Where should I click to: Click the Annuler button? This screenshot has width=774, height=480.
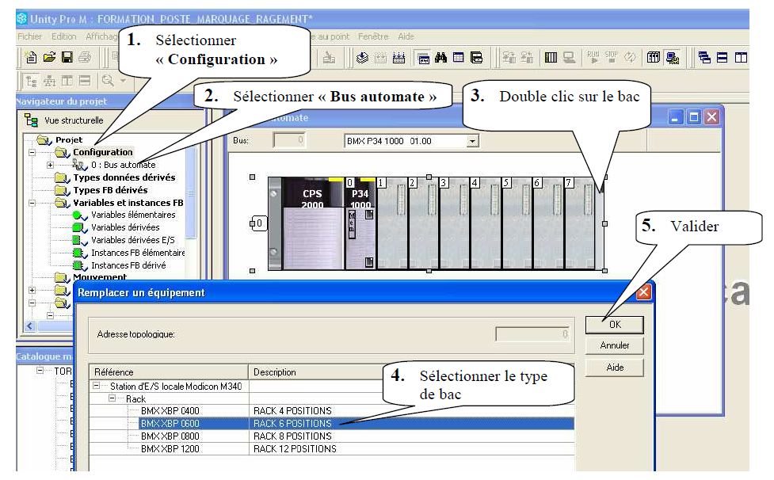pyautogui.click(x=615, y=345)
